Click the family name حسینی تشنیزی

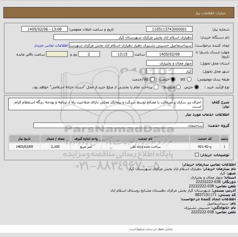tap(197, 208)
